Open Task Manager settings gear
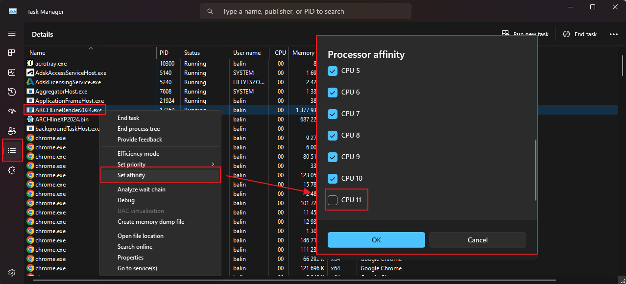The image size is (626, 284). (12, 273)
